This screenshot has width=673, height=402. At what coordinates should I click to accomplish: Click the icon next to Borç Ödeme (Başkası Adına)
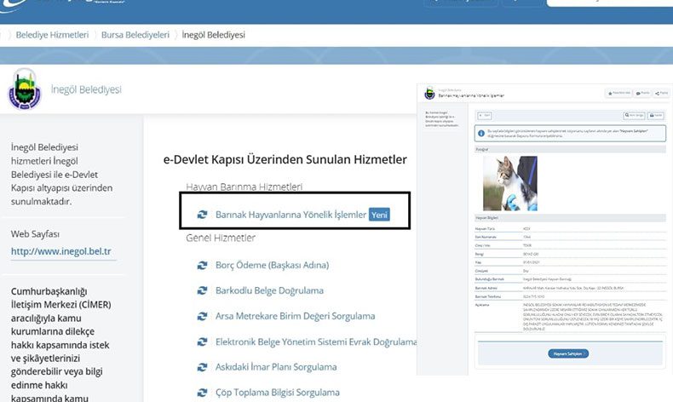tap(202, 266)
